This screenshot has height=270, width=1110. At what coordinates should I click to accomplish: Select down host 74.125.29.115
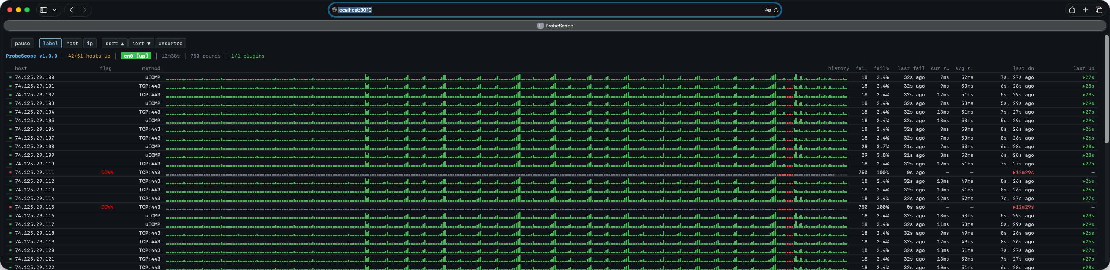pos(551,207)
